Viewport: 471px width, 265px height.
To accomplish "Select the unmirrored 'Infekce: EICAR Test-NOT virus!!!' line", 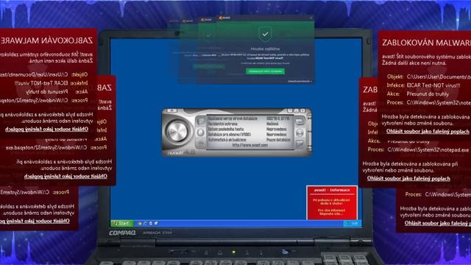I will pyautogui.click(x=424, y=85).
